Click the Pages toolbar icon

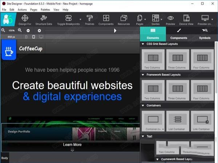coord(140,18)
